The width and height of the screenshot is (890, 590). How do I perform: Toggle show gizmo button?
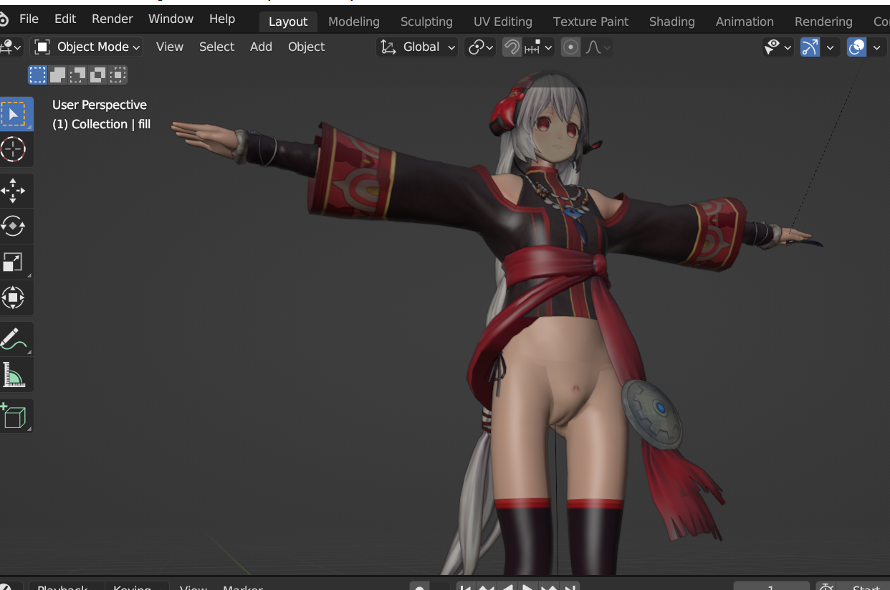(810, 47)
